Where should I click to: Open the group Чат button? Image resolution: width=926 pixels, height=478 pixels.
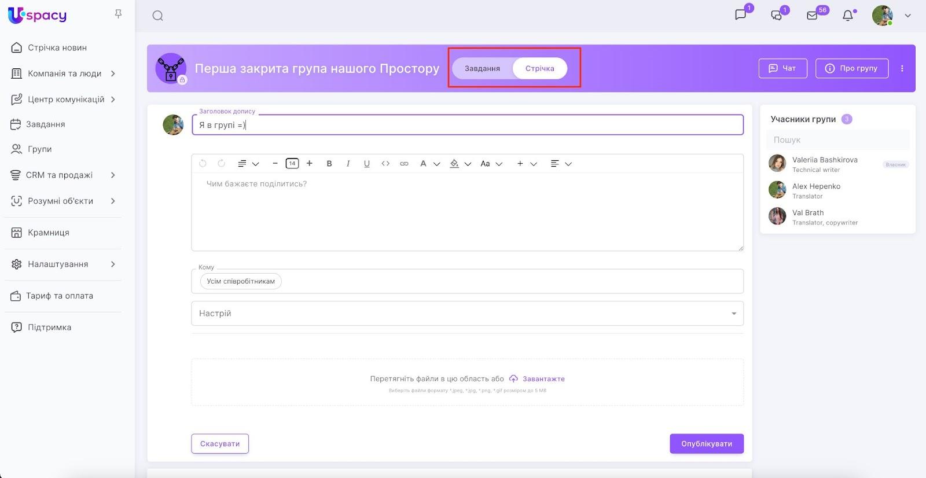pos(782,68)
